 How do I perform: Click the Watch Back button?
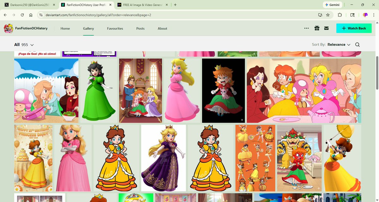pos(354,28)
